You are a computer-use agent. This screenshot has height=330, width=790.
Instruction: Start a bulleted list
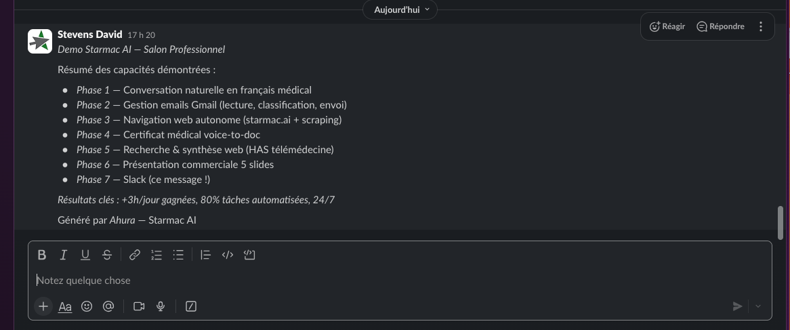(x=178, y=255)
